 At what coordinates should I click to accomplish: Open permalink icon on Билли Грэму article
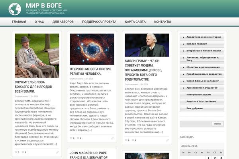click(168, 140)
